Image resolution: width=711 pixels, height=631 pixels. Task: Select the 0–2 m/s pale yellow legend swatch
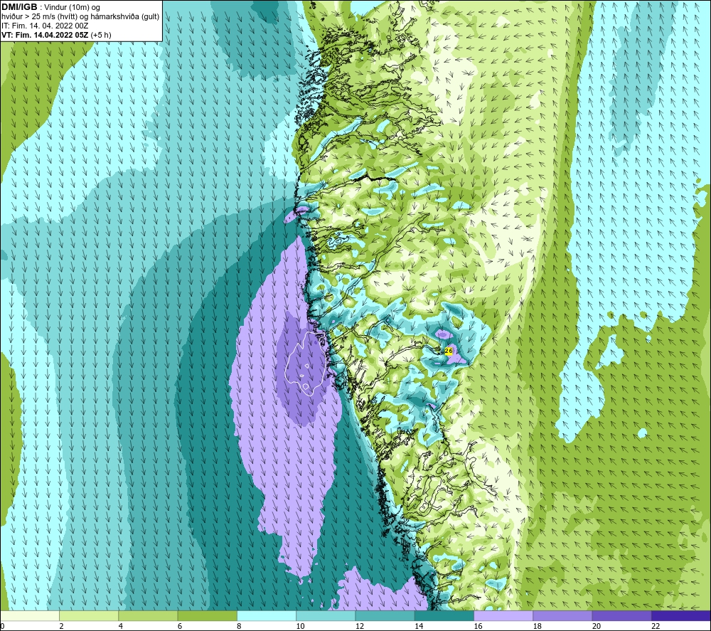pos(30,615)
